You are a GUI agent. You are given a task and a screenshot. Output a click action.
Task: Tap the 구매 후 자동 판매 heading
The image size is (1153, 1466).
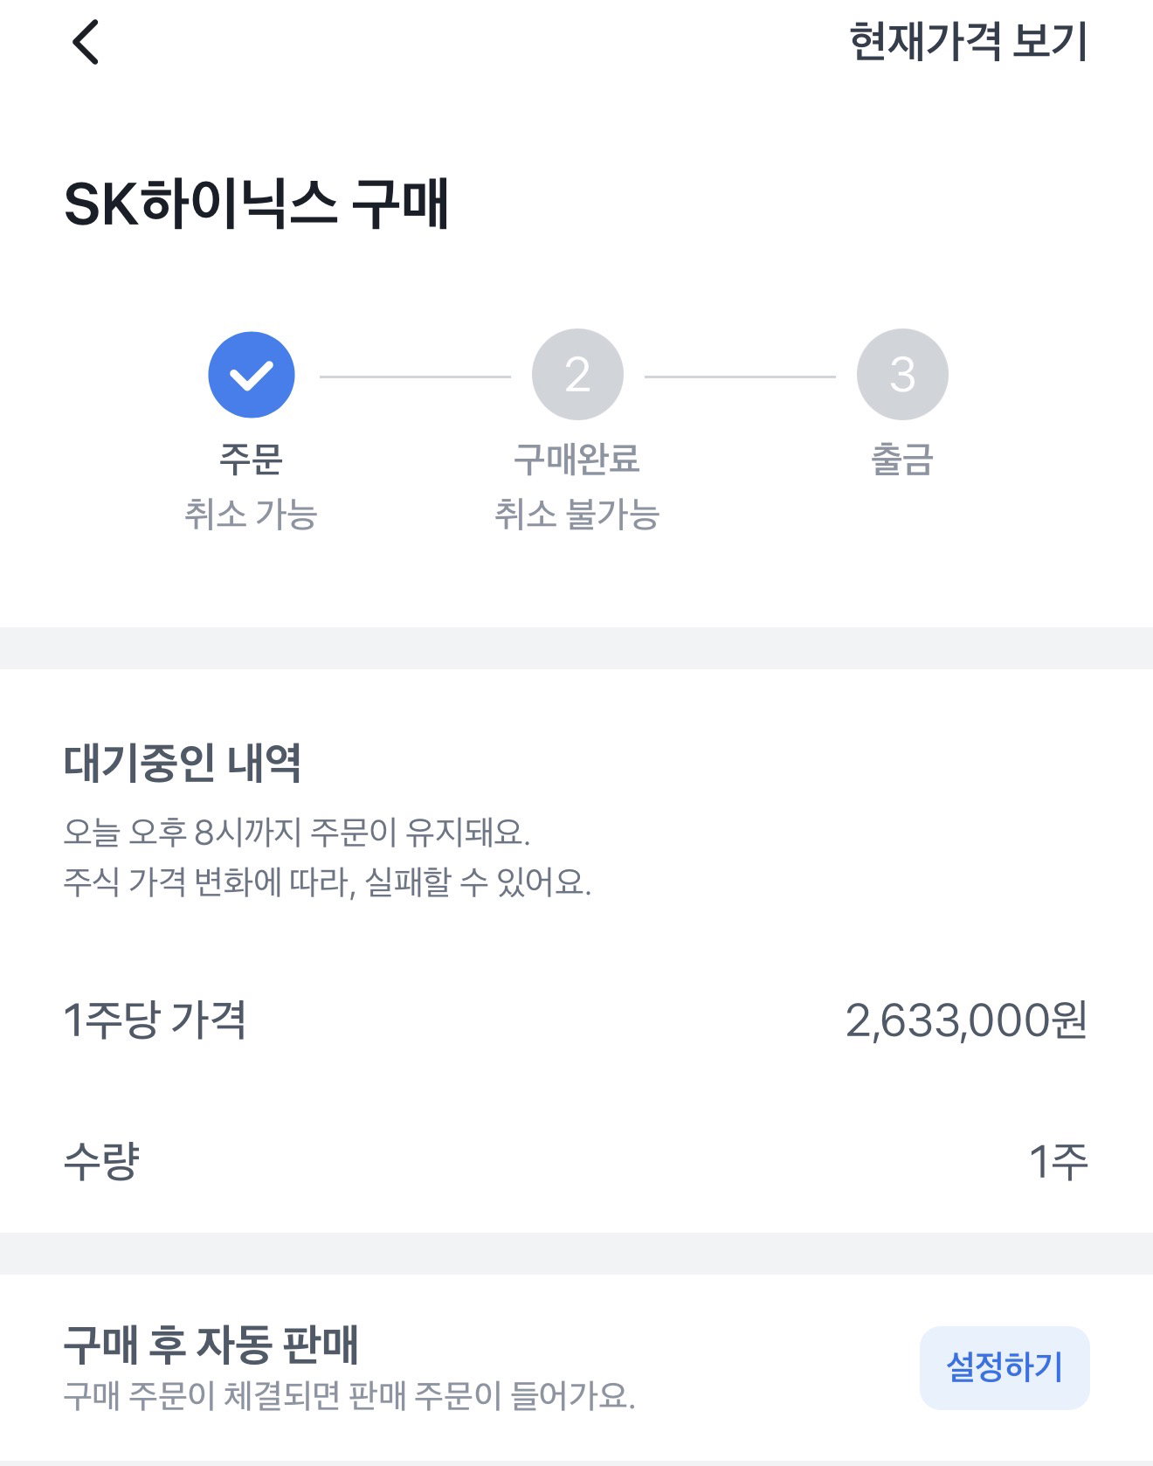[x=211, y=1344]
